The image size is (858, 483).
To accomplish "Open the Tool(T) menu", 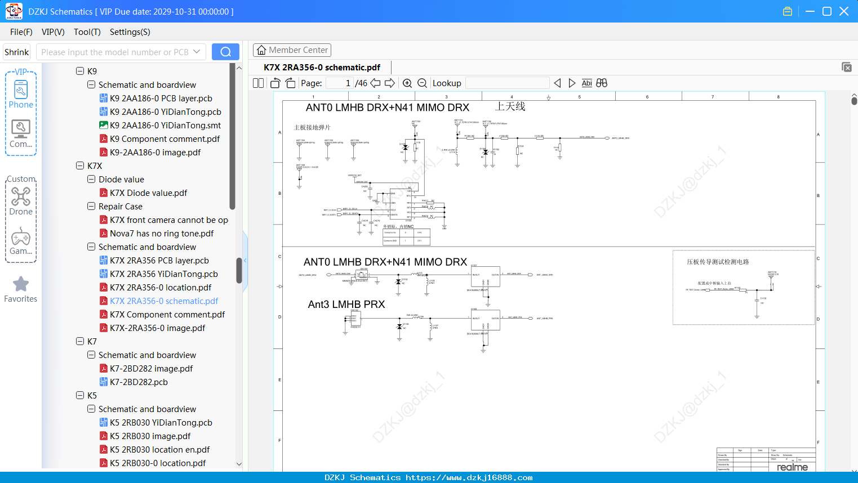I will (87, 32).
